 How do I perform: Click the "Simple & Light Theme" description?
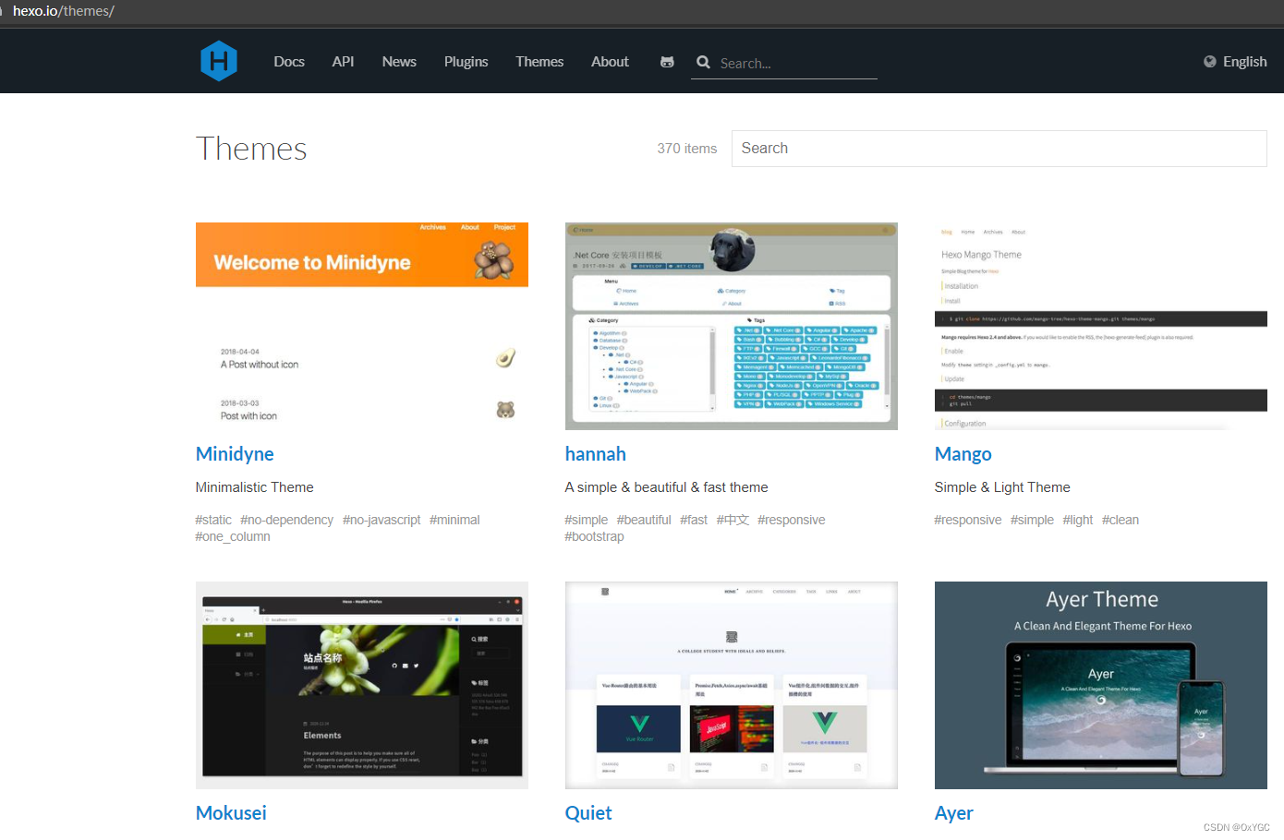click(1002, 487)
